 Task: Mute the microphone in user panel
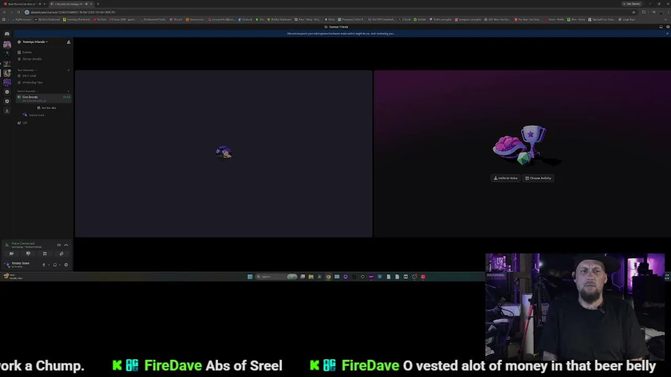pyautogui.click(x=44, y=265)
